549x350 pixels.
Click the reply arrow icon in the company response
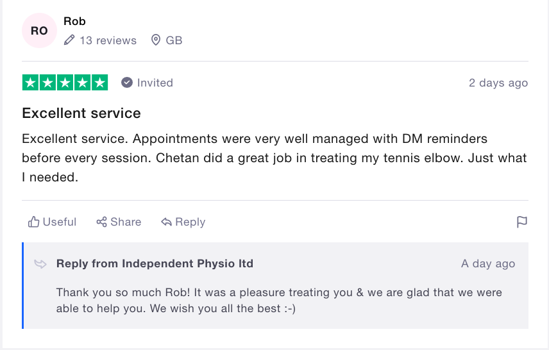[40, 263]
